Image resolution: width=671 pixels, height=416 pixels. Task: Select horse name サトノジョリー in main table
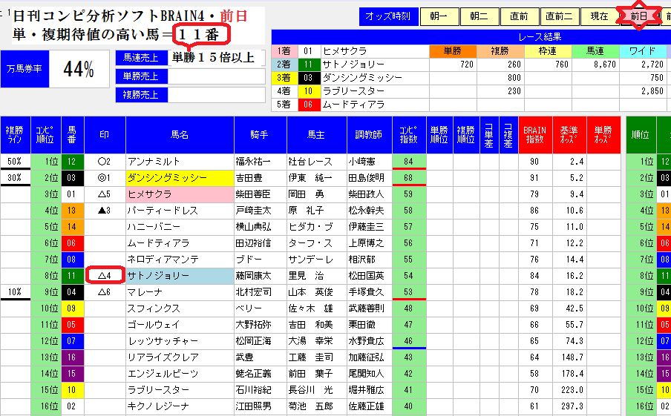(x=180, y=276)
